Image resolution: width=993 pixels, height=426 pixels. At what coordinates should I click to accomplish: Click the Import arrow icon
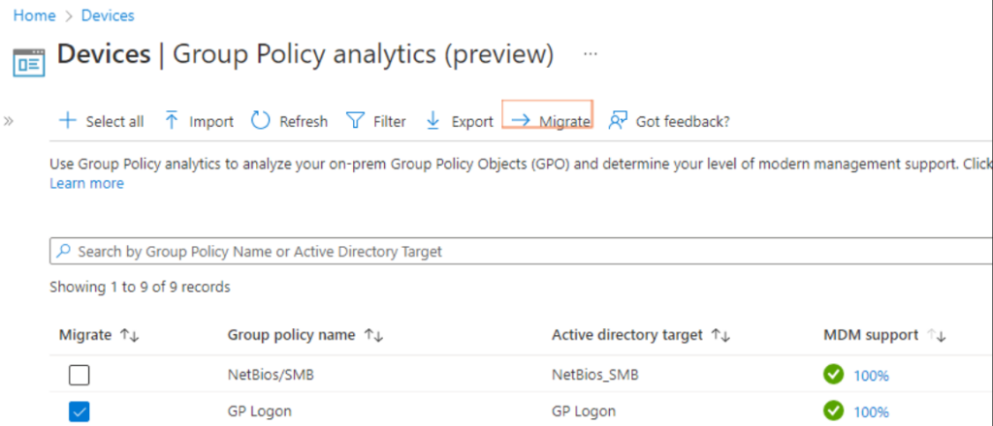[172, 121]
